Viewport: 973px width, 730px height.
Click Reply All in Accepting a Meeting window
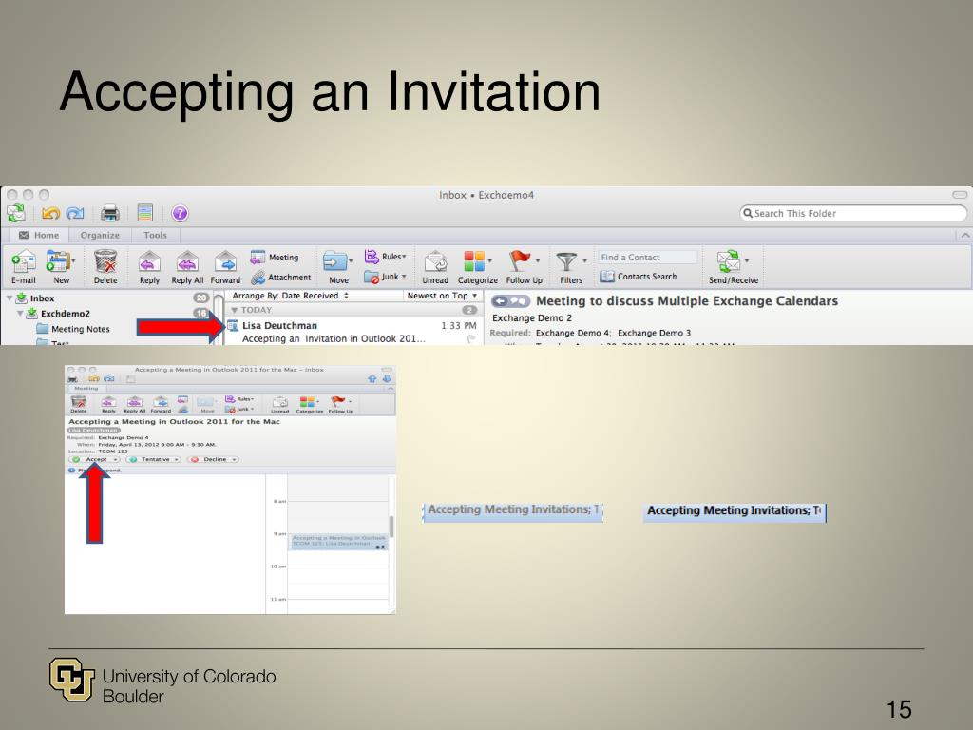pos(135,405)
